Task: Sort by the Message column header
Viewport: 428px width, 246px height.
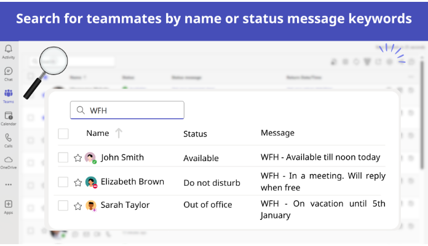Action: (x=277, y=133)
